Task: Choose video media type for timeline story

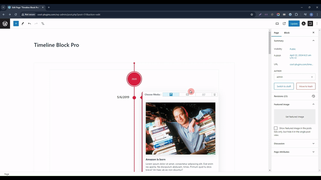Action: [x=187, y=94]
